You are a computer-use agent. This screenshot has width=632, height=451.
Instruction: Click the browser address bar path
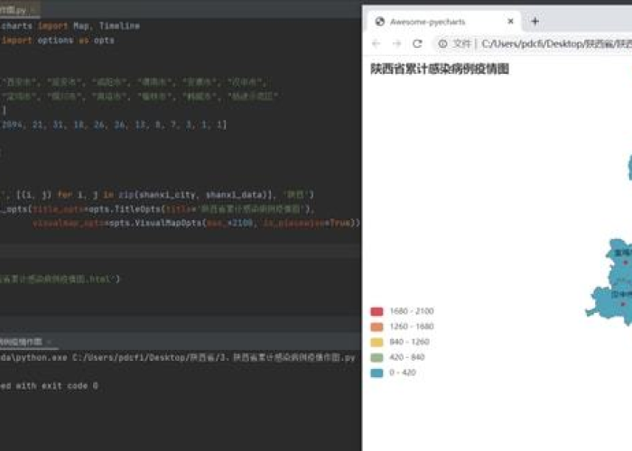[x=556, y=43]
